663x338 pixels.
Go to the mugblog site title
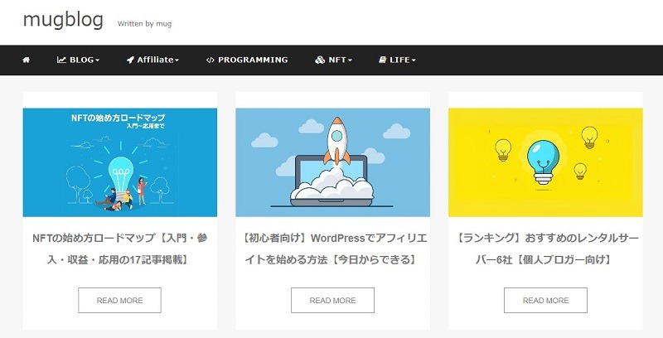tap(63, 20)
